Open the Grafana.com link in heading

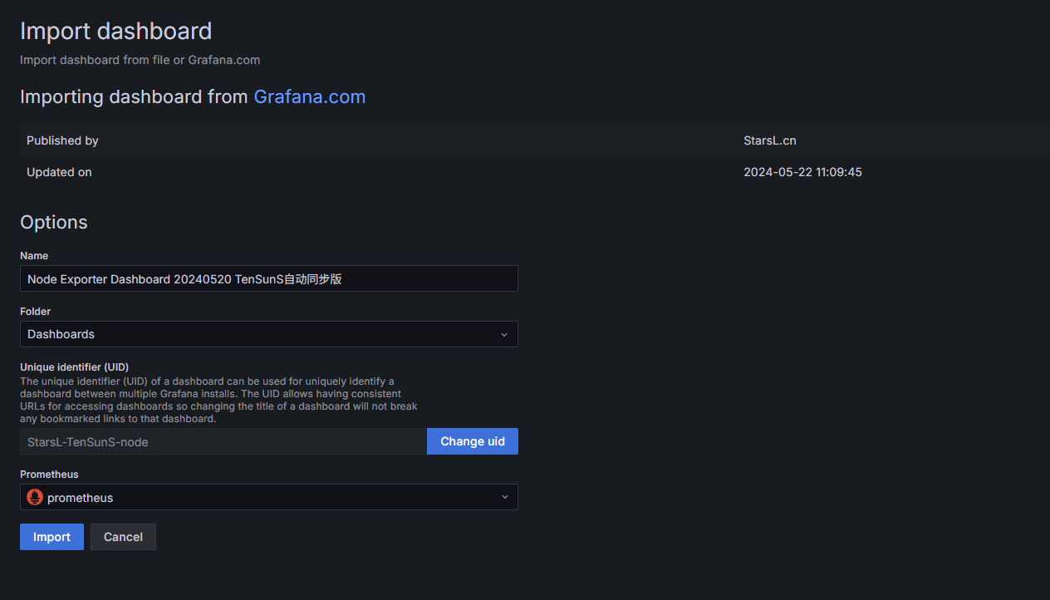(309, 96)
